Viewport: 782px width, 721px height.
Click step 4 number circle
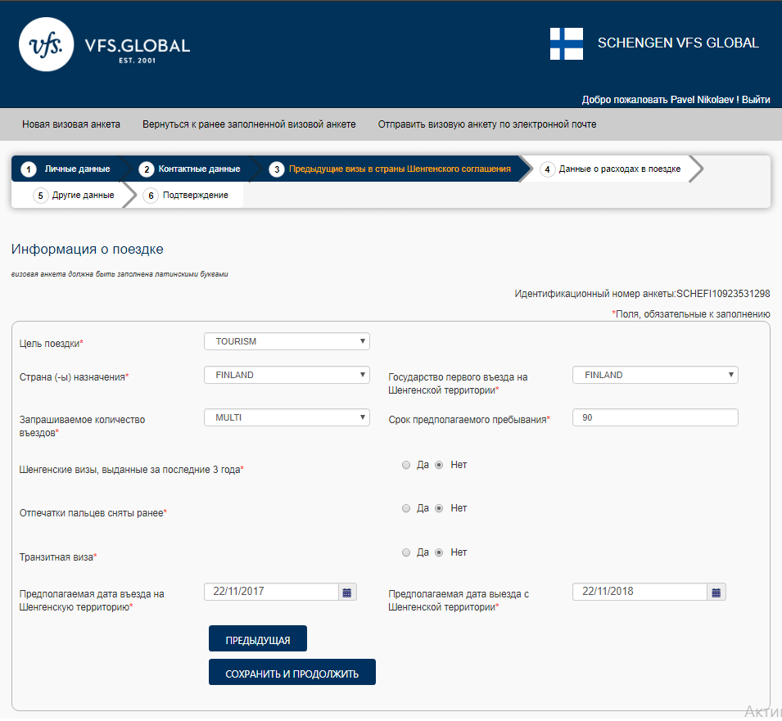click(547, 169)
